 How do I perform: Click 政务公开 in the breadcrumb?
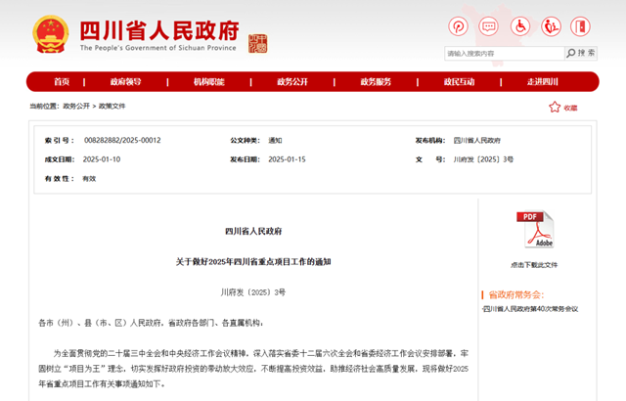76,107
